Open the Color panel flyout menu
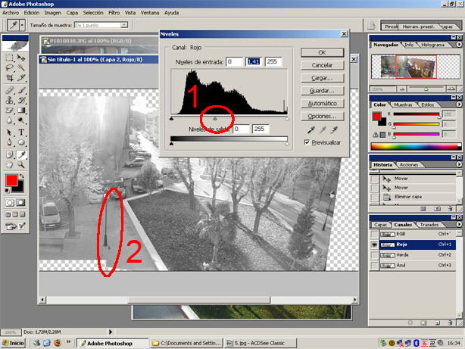The width and height of the screenshot is (465, 349). pyautogui.click(x=459, y=104)
